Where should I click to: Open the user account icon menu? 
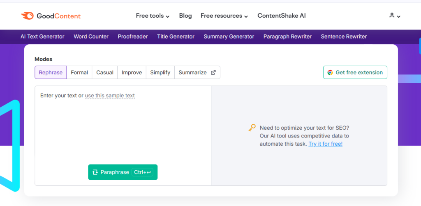point(392,15)
